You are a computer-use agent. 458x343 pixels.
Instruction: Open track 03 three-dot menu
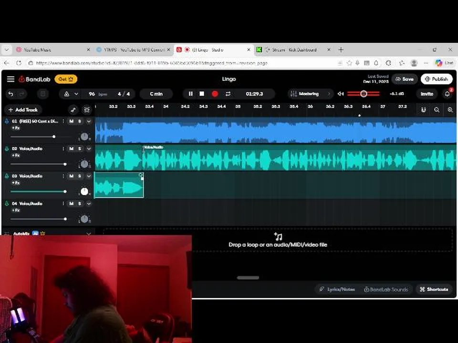tap(63, 176)
